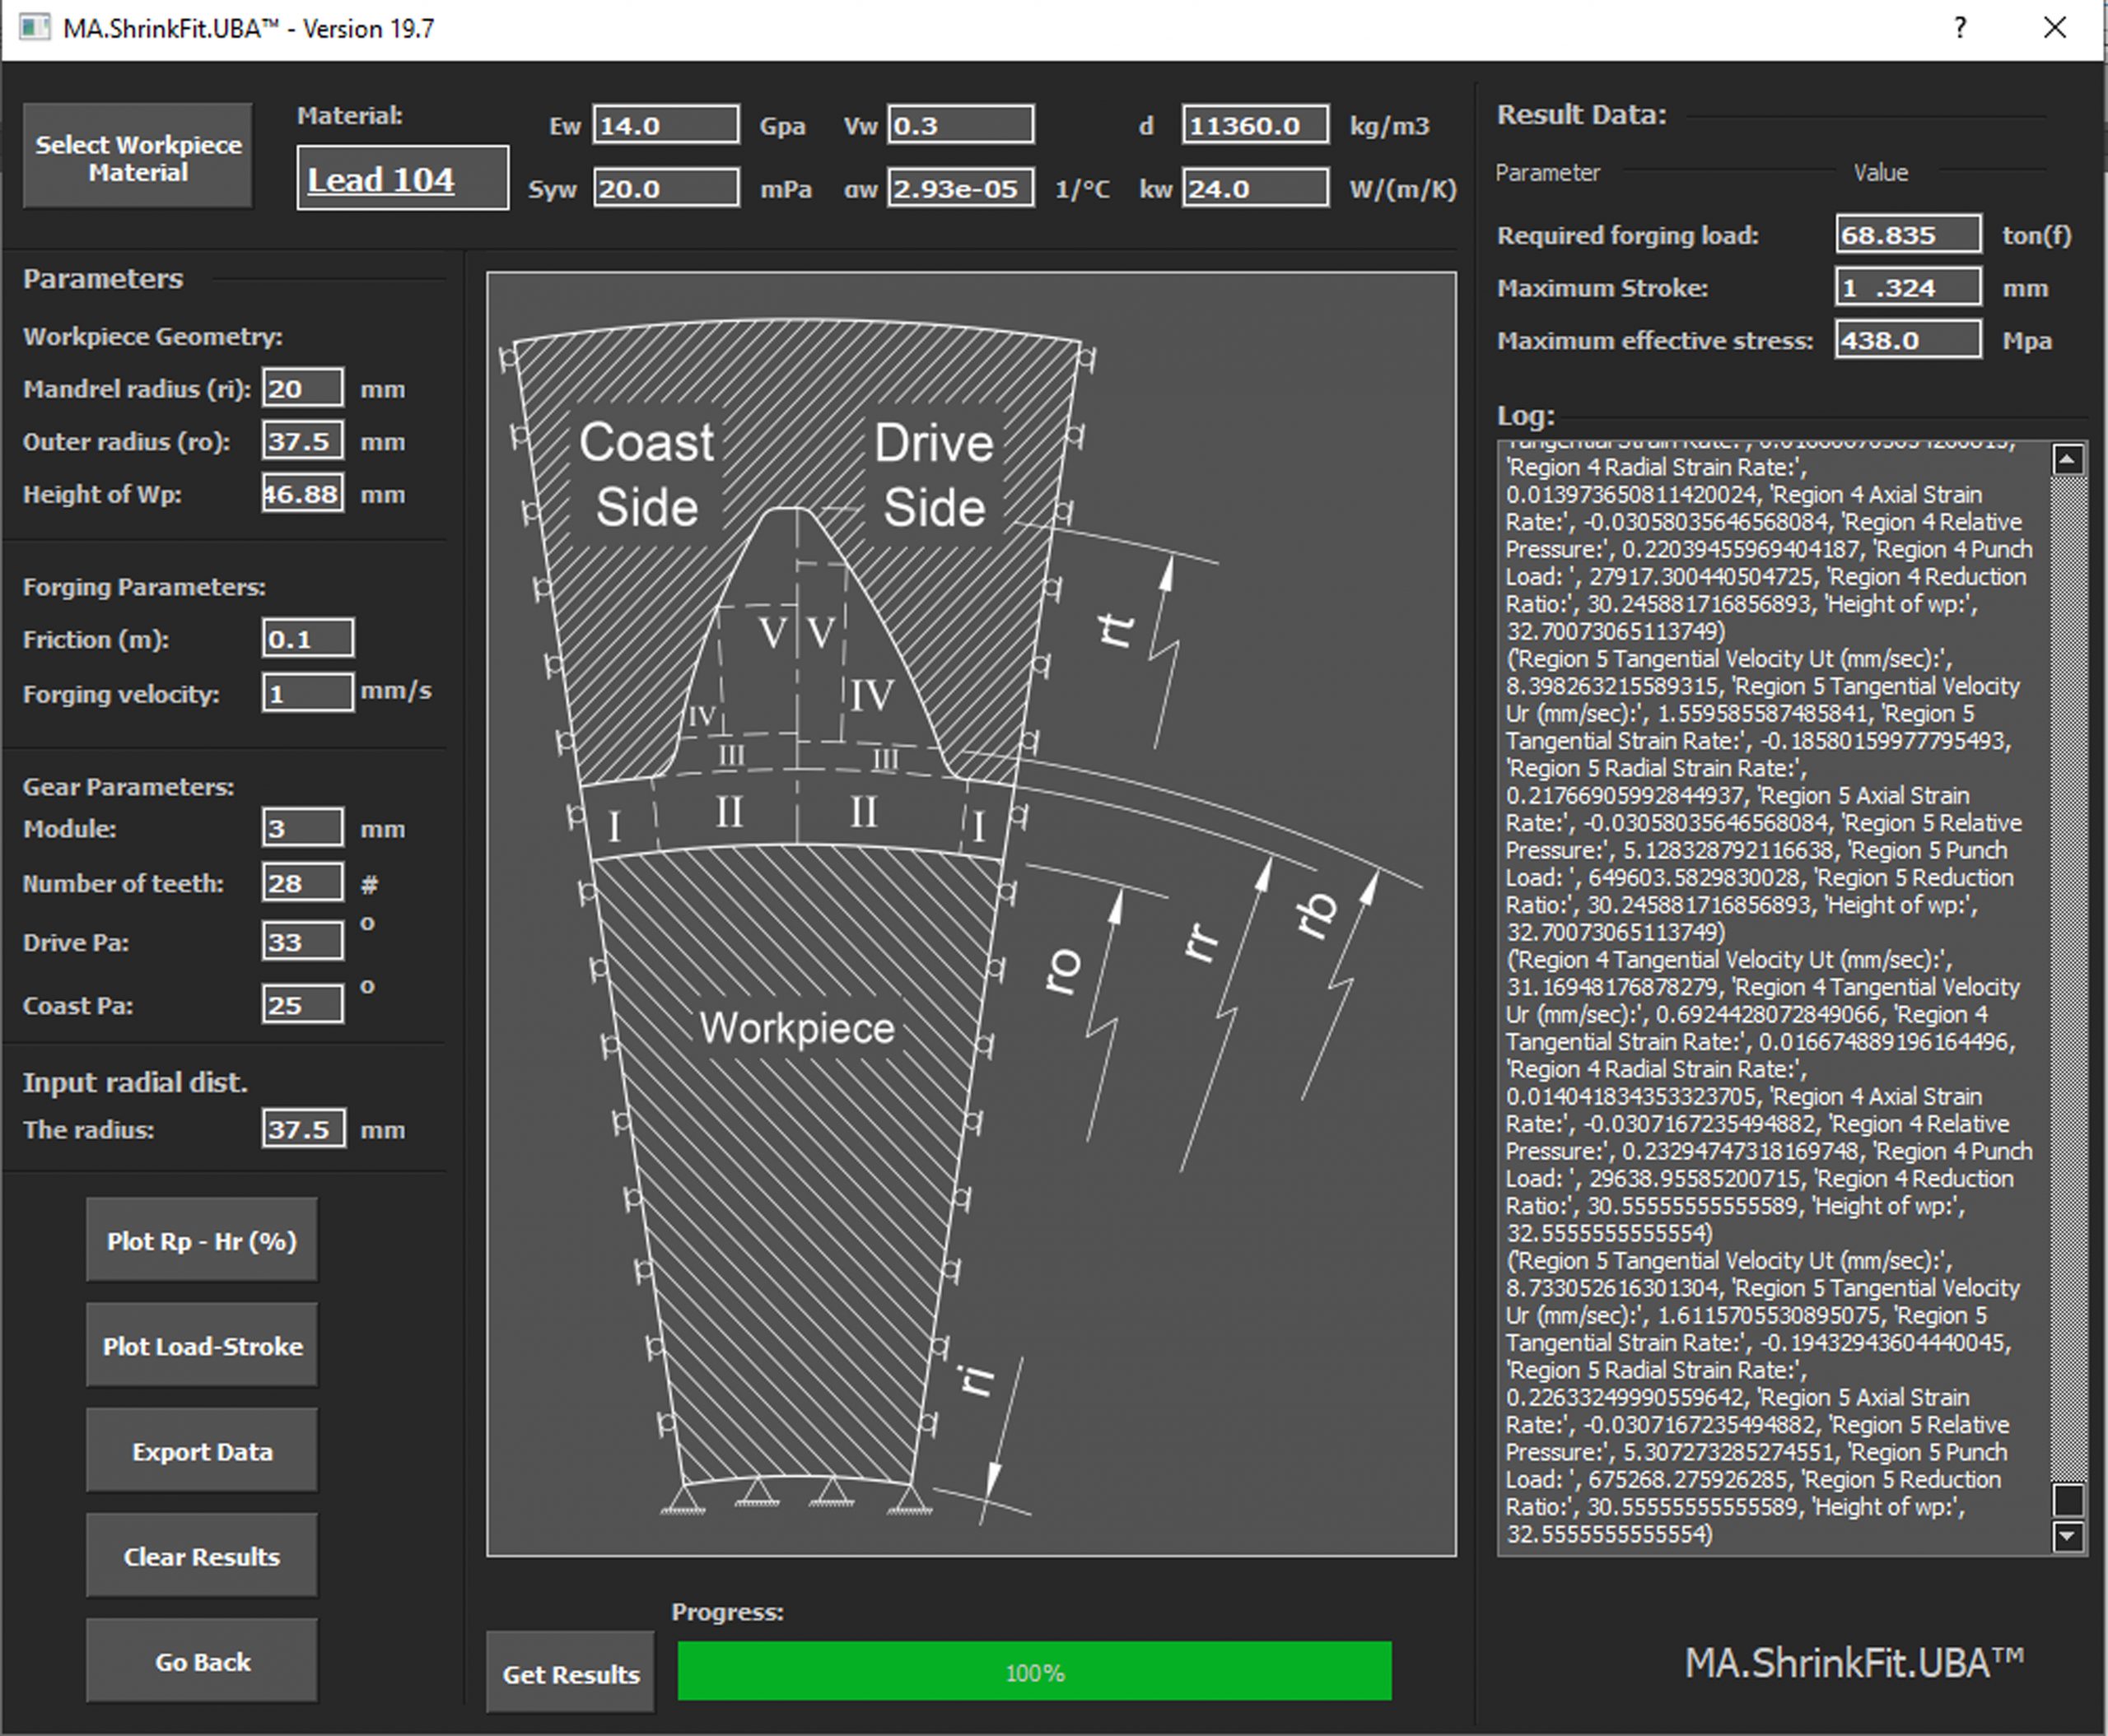Open the Plot Rp - Hr (%) chart

click(x=202, y=1241)
